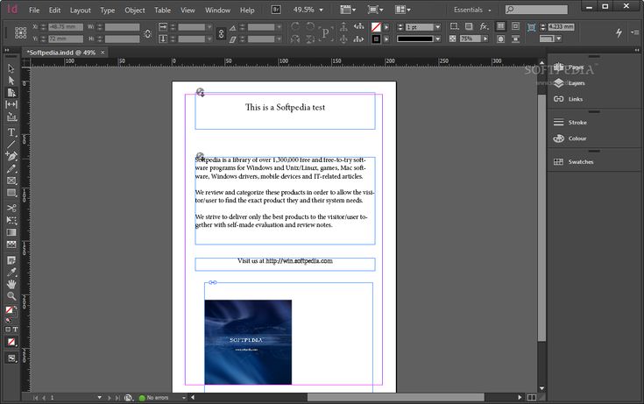Image resolution: width=644 pixels, height=404 pixels.
Task: Toggle the auto-fit frame fitting option
Action: [532, 27]
